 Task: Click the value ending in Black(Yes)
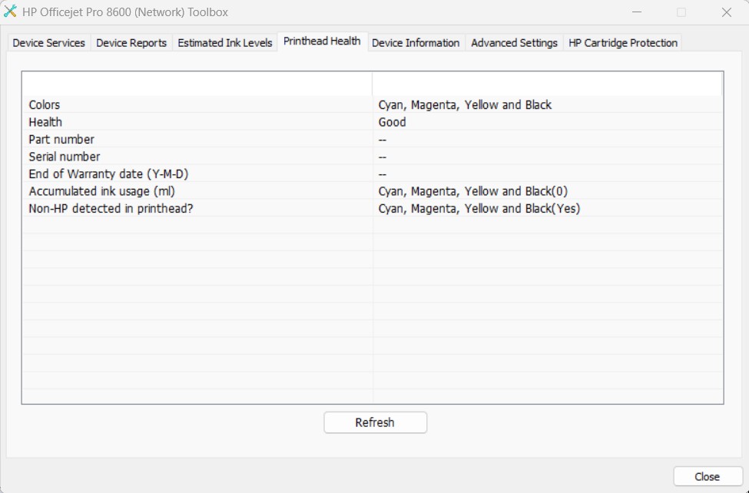[x=479, y=208]
